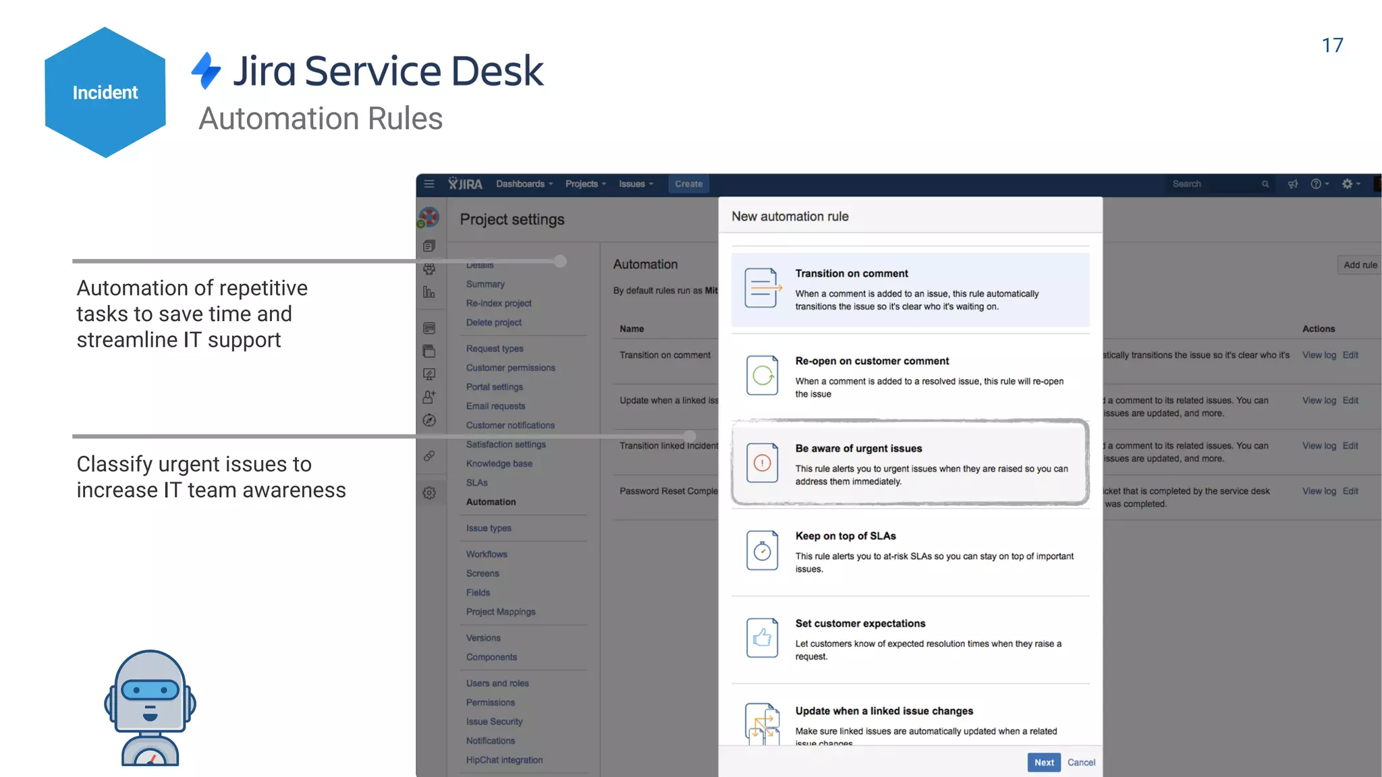Click Next in the automation dialog

click(1044, 762)
